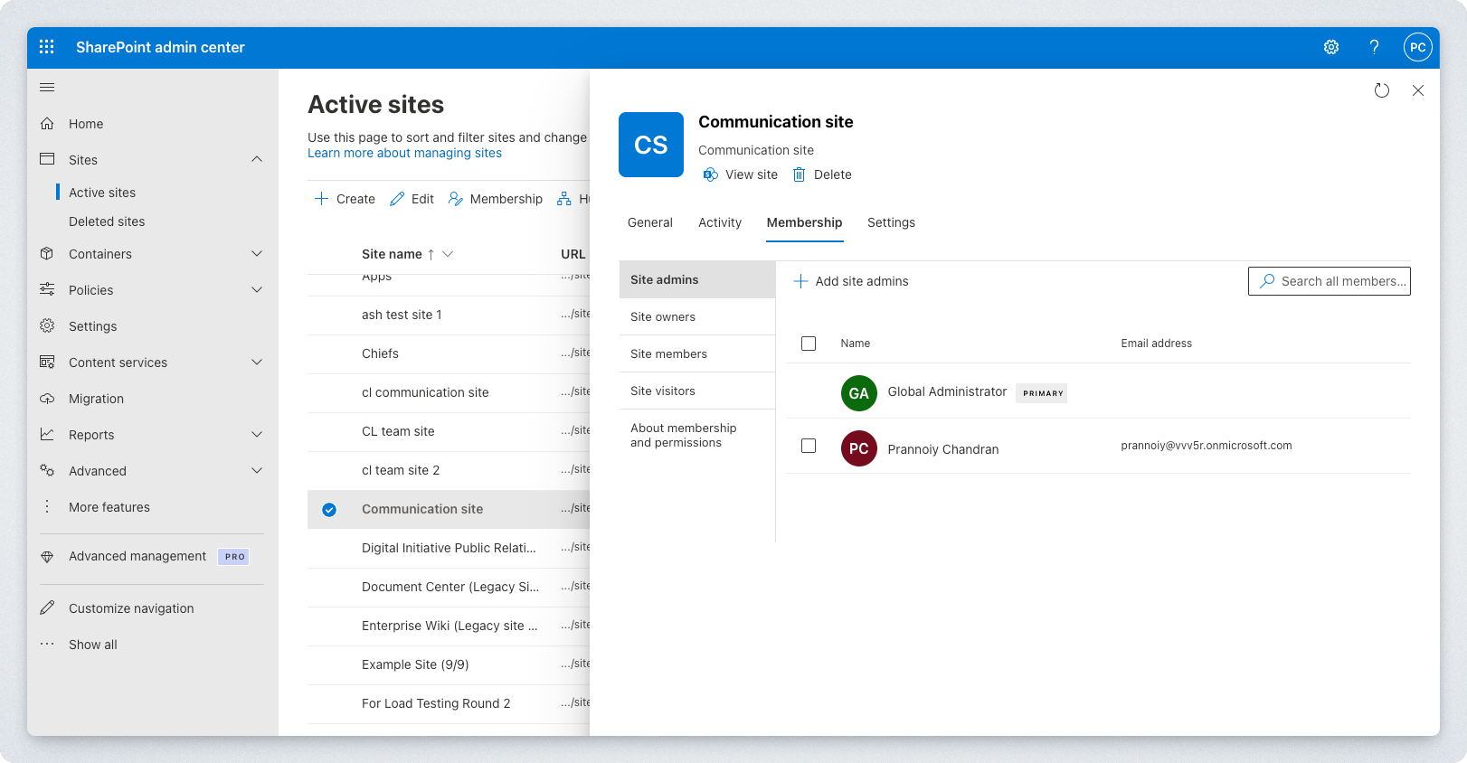1467x763 pixels.
Task: Open Active sites in sidebar
Action: [x=102, y=193]
